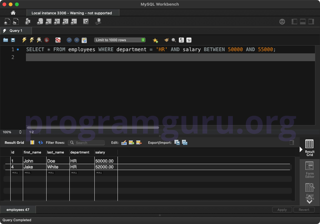
Task: Select Local instance 3306 connection tab
Action: (x=73, y=13)
